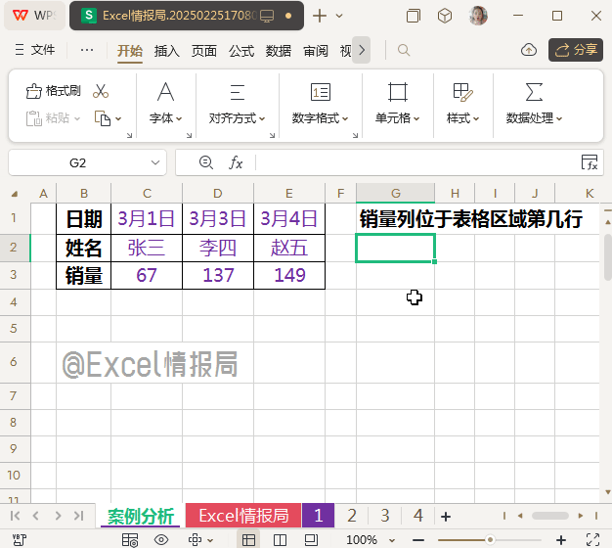The image size is (612, 548).
Task: Click the Cut scissors icon
Action: click(100, 91)
